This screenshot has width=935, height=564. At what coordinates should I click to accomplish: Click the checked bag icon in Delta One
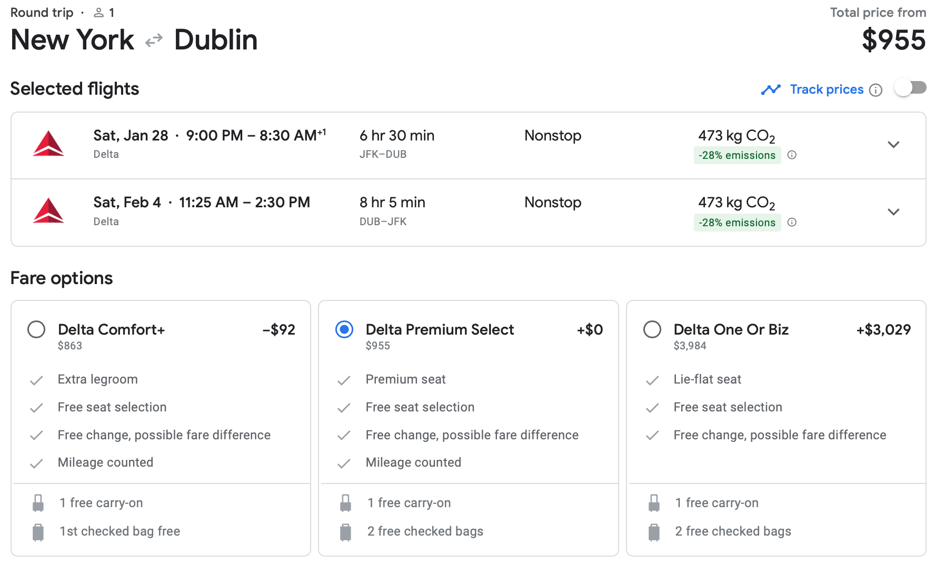coord(654,532)
